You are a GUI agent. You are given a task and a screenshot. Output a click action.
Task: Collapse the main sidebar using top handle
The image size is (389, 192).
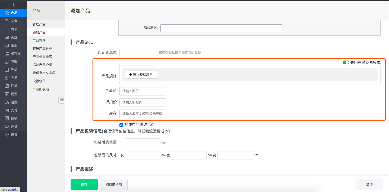(14, 5)
